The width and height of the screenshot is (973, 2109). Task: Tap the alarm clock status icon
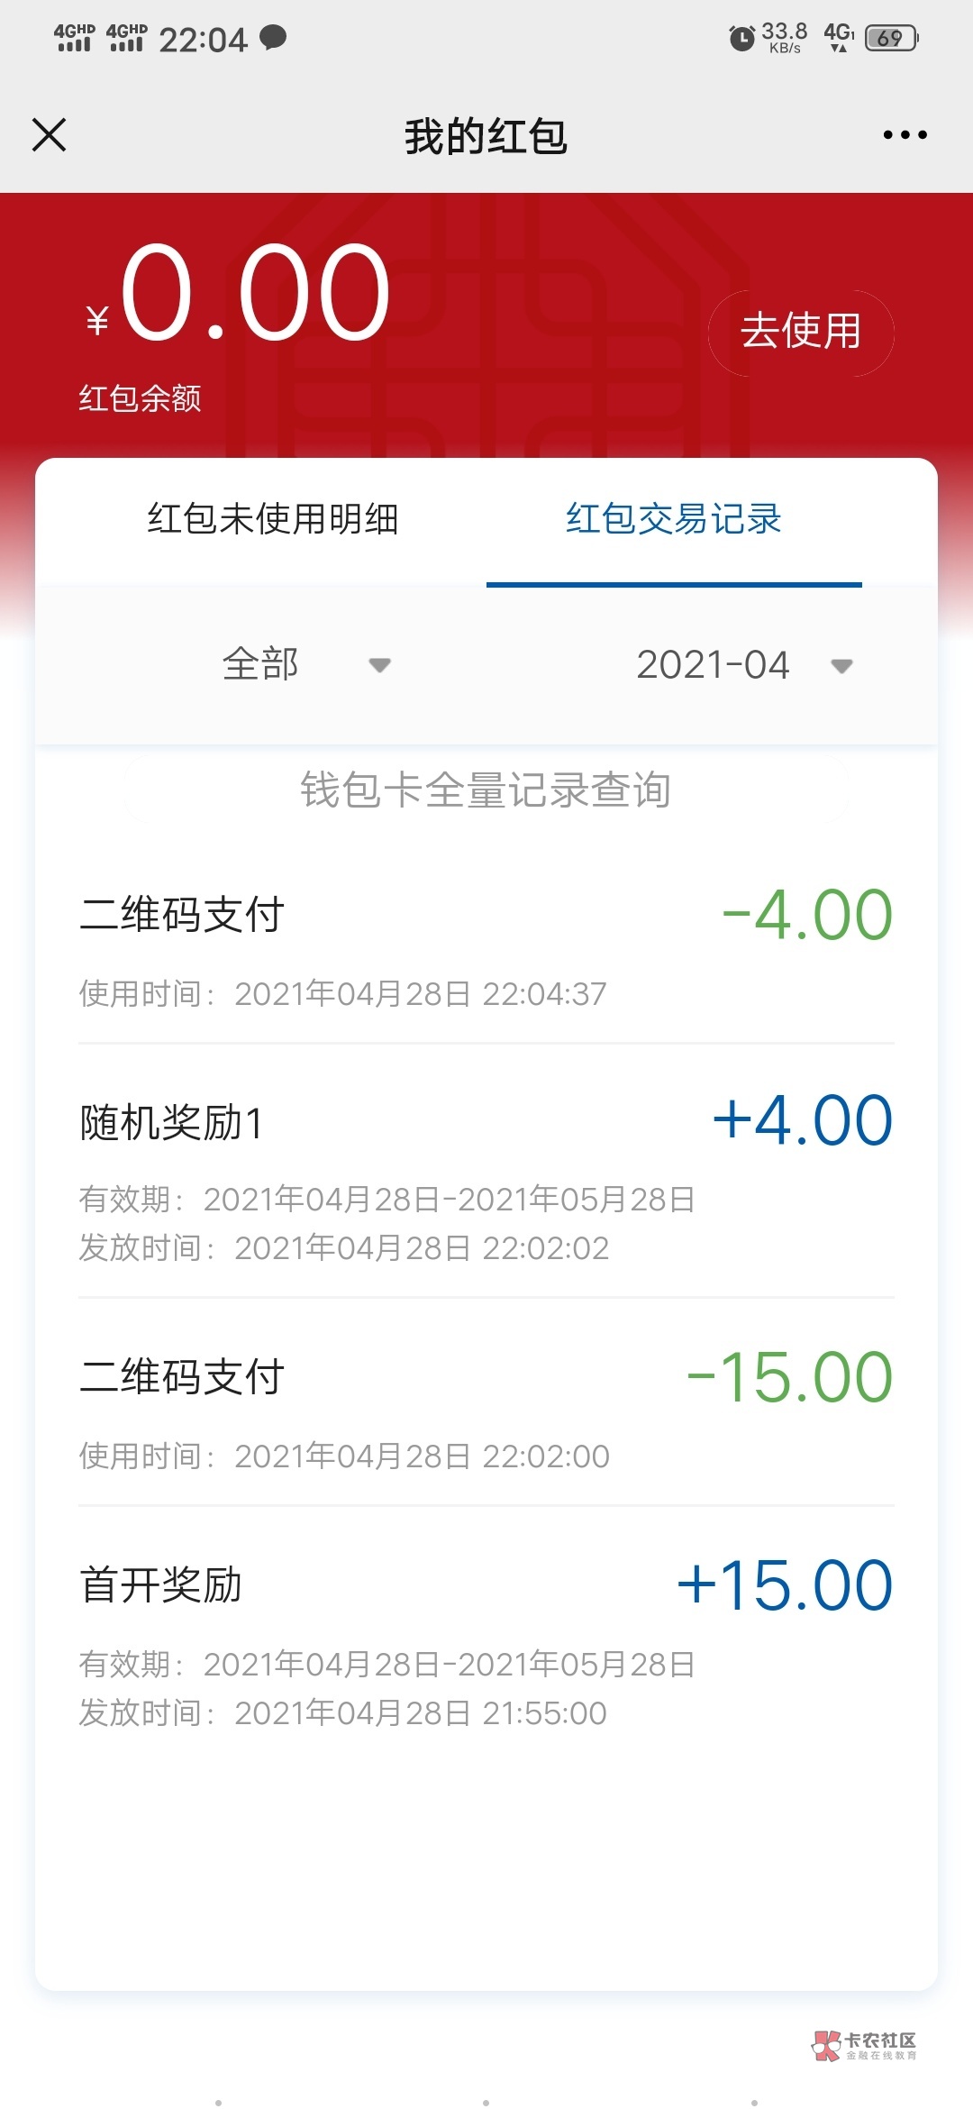[x=741, y=39]
